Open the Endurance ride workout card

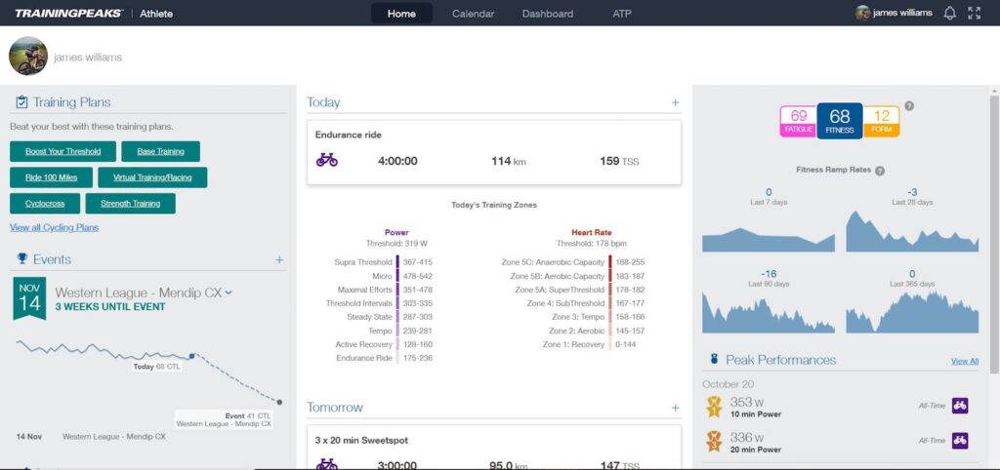tap(493, 153)
